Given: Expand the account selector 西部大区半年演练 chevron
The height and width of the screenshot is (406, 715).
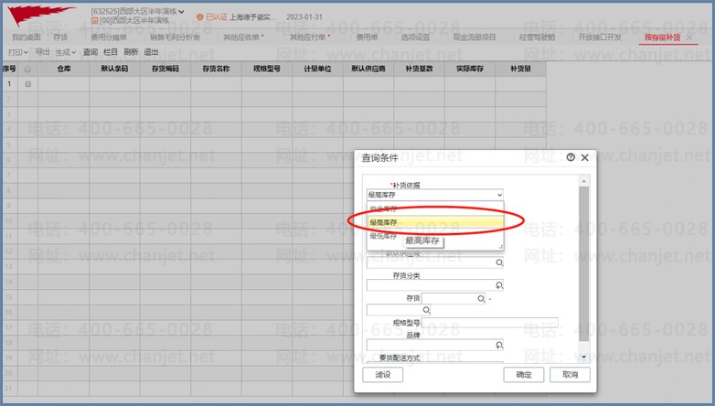Looking at the screenshot, I should pos(181,11).
